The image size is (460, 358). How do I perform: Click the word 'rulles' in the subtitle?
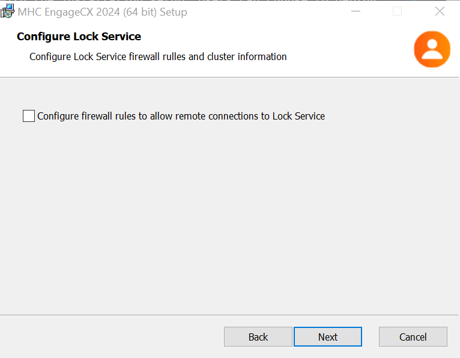click(x=174, y=56)
